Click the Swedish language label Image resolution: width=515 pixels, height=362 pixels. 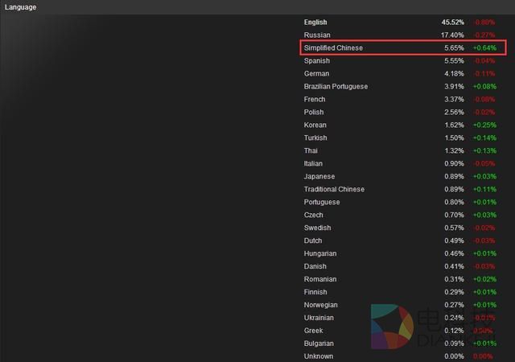pyautogui.click(x=317, y=228)
